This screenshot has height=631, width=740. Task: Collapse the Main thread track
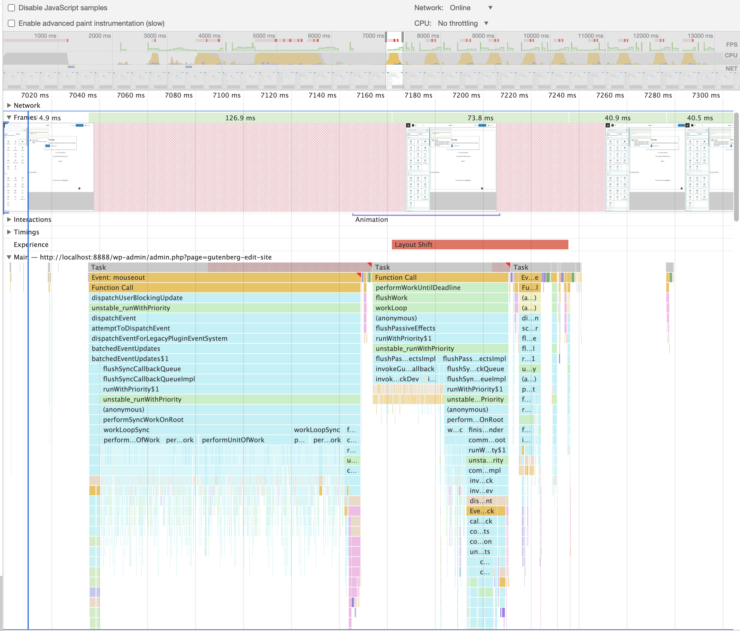9,257
